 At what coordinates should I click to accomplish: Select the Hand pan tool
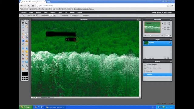pyautogui.click(x=23, y=69)
